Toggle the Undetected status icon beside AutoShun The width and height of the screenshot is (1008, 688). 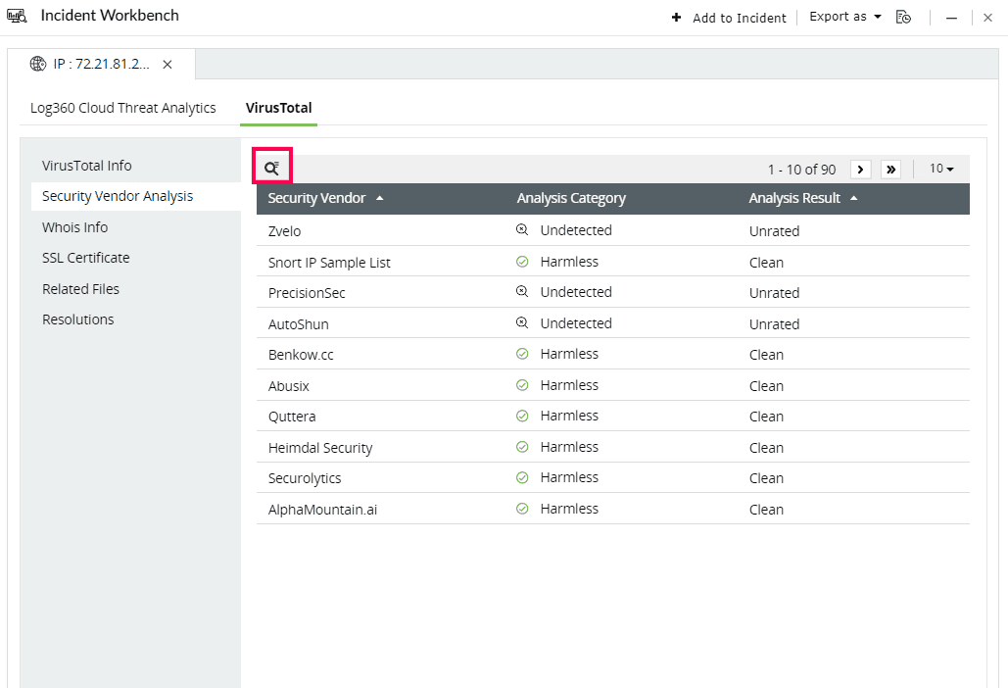pos(520,322)
